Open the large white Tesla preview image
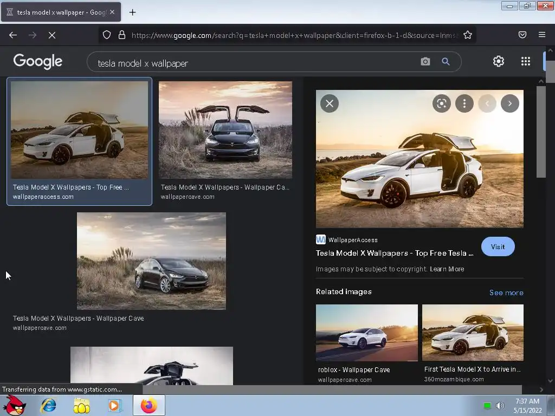Image resolution: width=555 pixels, height=416 pixels. pos(420,159)
